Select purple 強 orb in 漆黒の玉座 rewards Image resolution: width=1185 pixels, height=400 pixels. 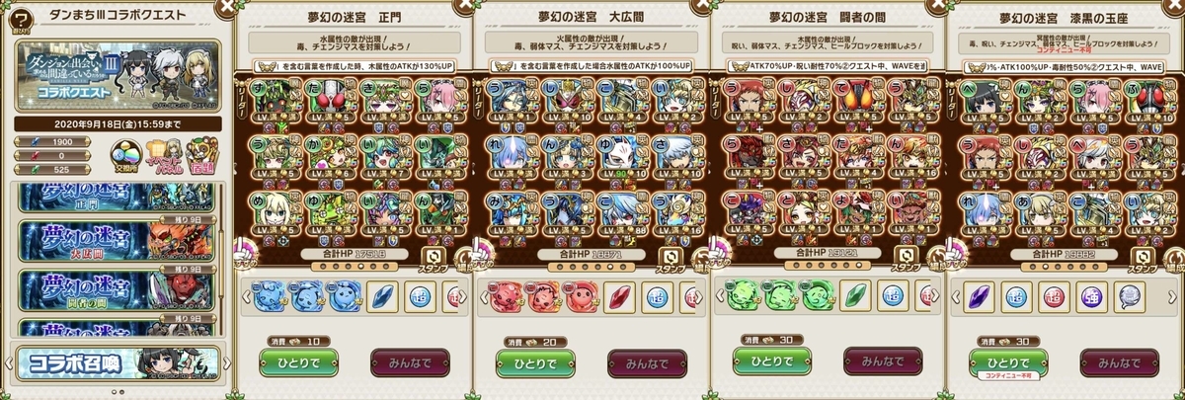coord(1090,295)
